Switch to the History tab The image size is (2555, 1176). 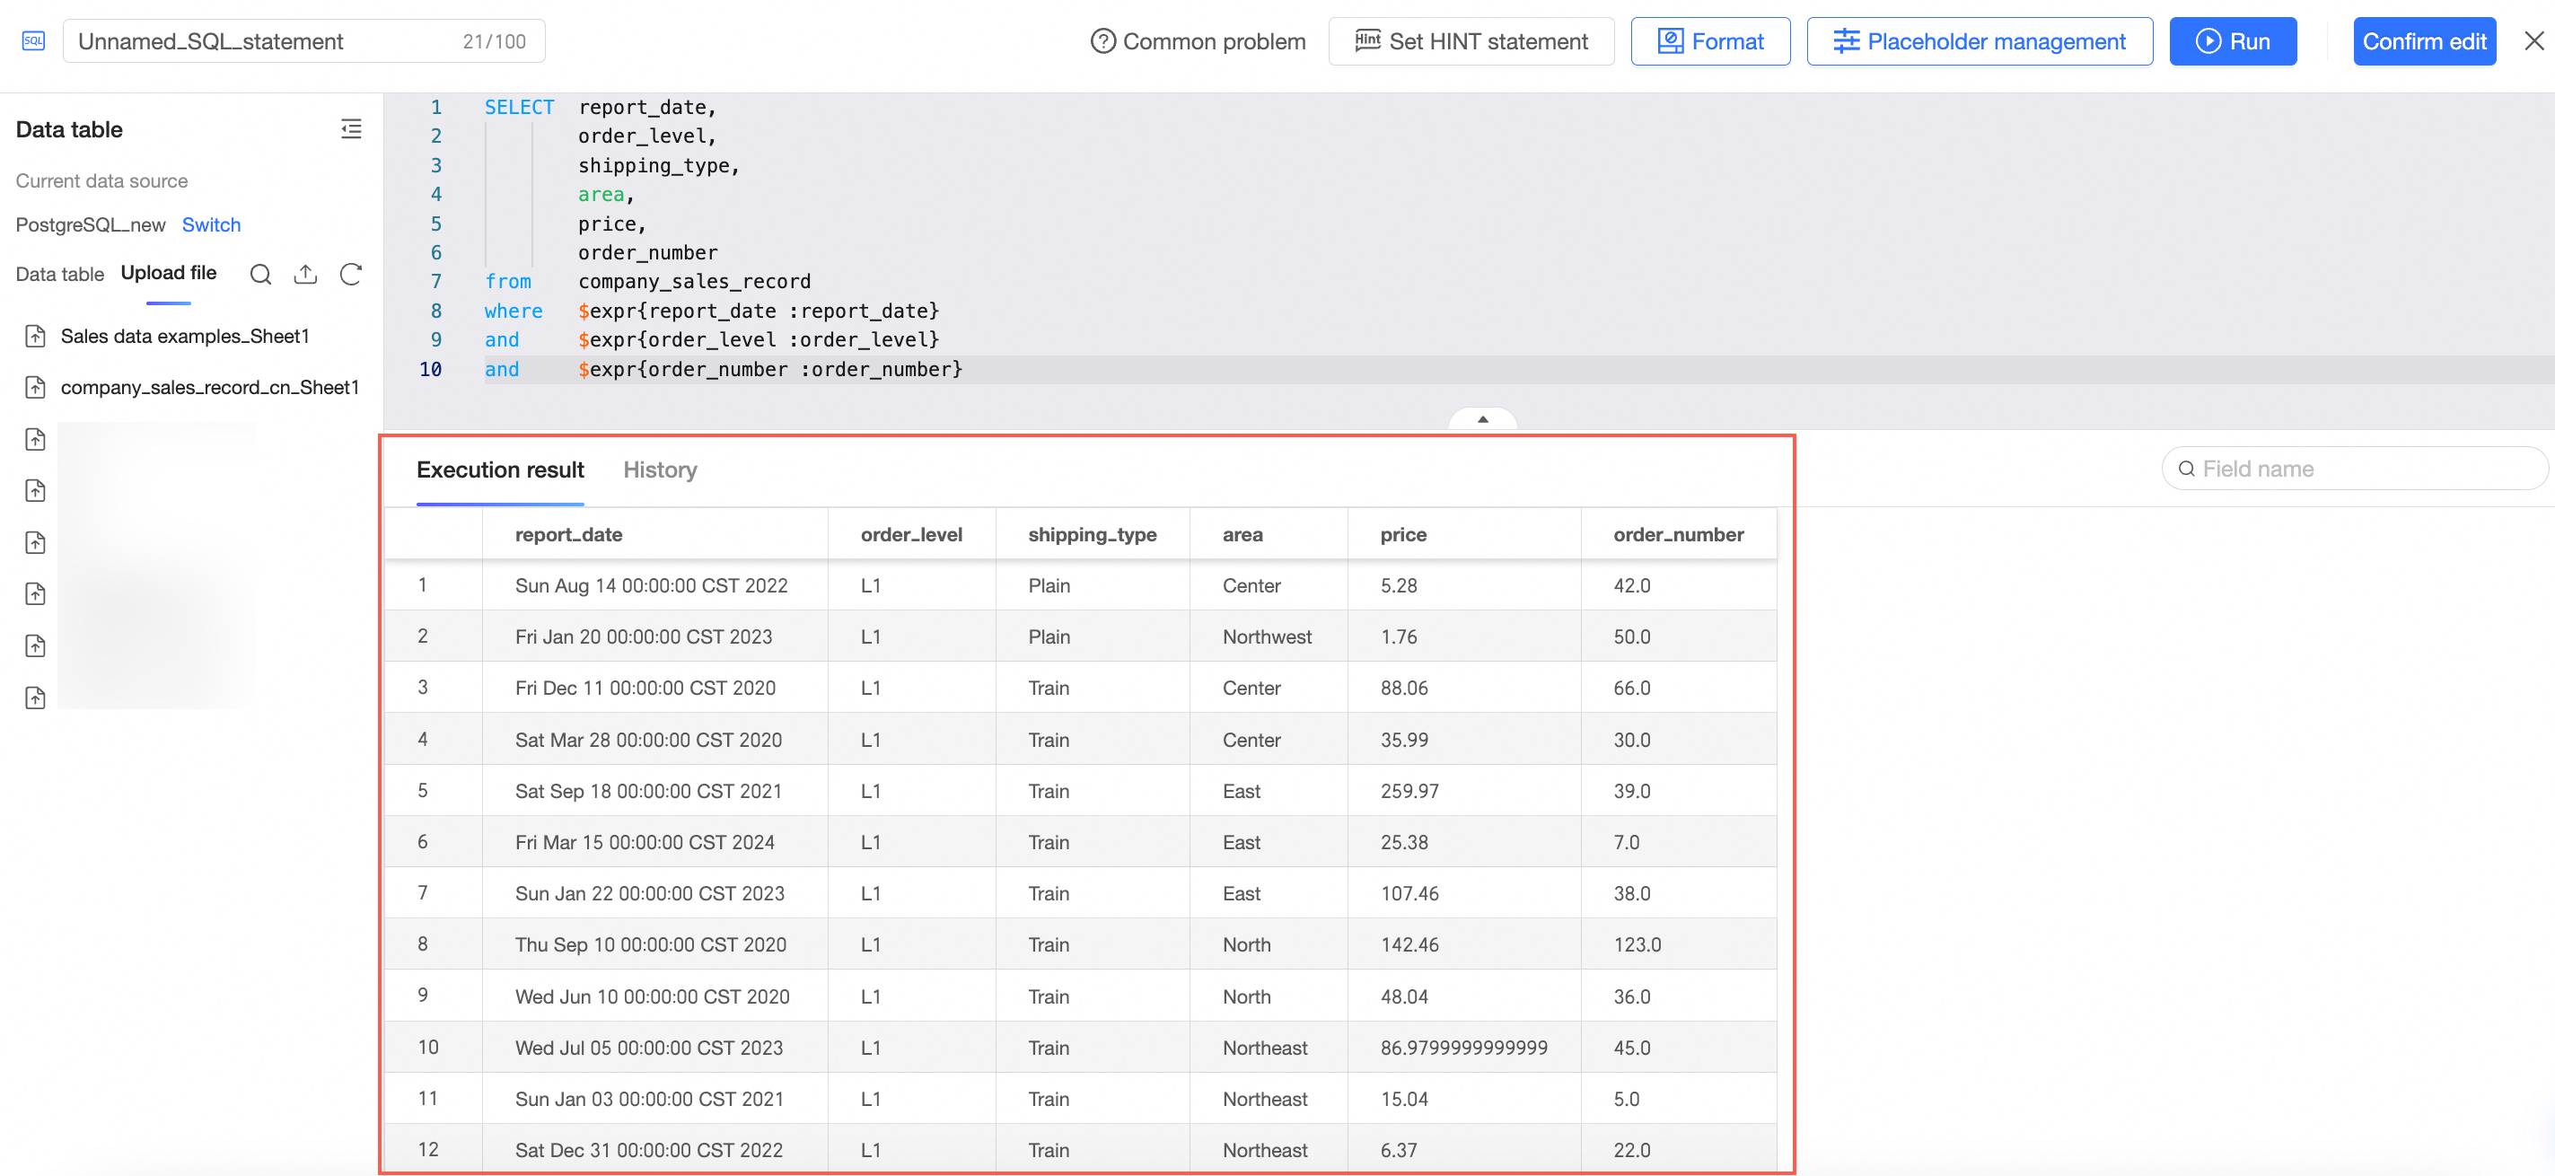pos(660,470)
